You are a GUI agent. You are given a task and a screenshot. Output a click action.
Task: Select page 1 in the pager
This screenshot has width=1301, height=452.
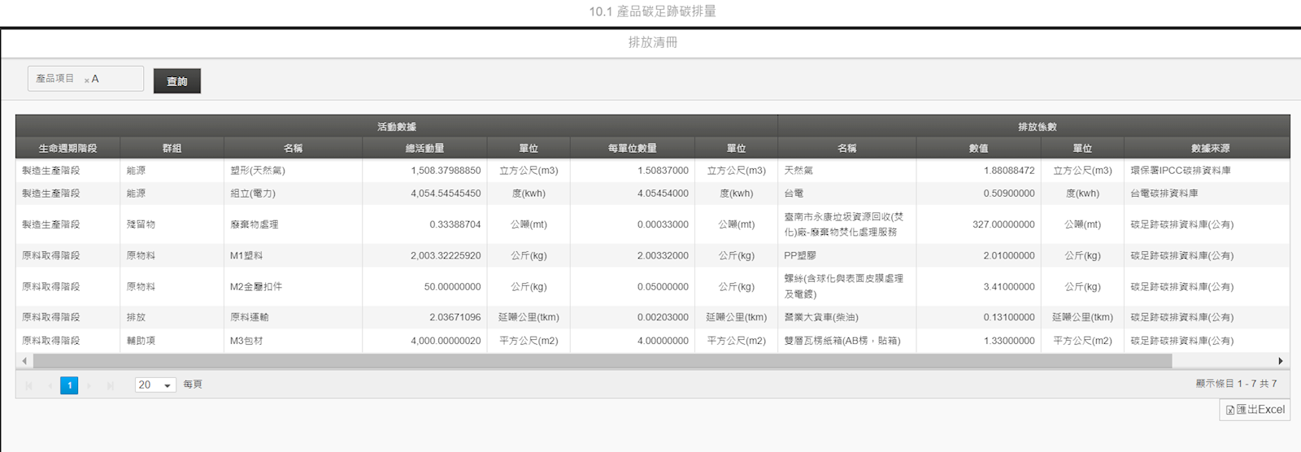[69, 385]
